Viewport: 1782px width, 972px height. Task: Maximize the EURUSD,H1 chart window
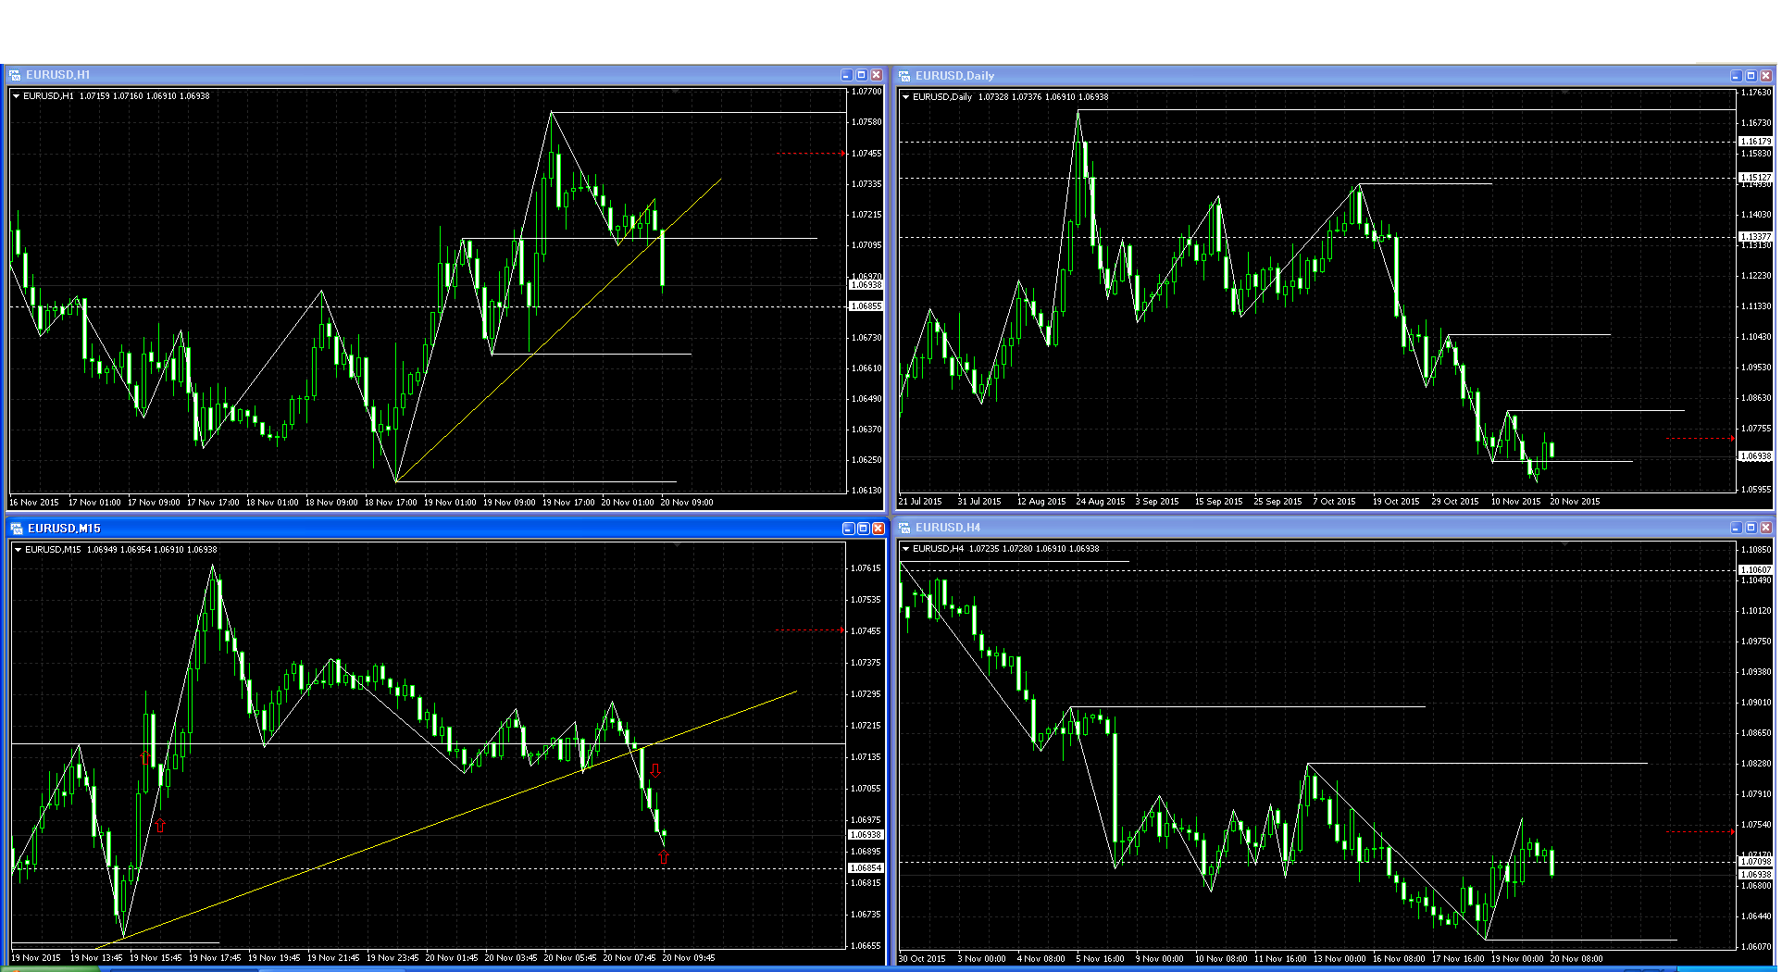pyautogui.click(x=861, y=75)
